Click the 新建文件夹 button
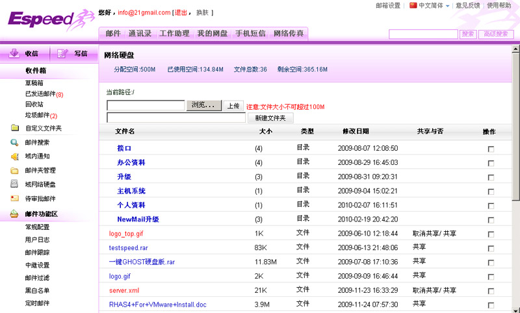Image resolution: width=520 pixels, height=313 pixels. (x=270, y=118)
